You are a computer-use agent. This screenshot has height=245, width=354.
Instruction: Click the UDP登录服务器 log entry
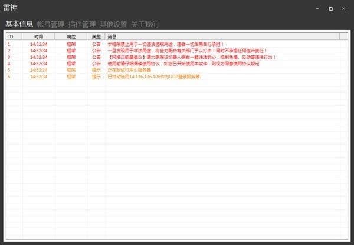[x=153, y=77]
